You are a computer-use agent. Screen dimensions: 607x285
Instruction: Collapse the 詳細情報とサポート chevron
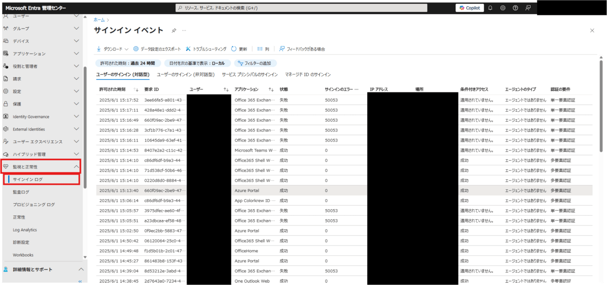[x=80, y=269]
